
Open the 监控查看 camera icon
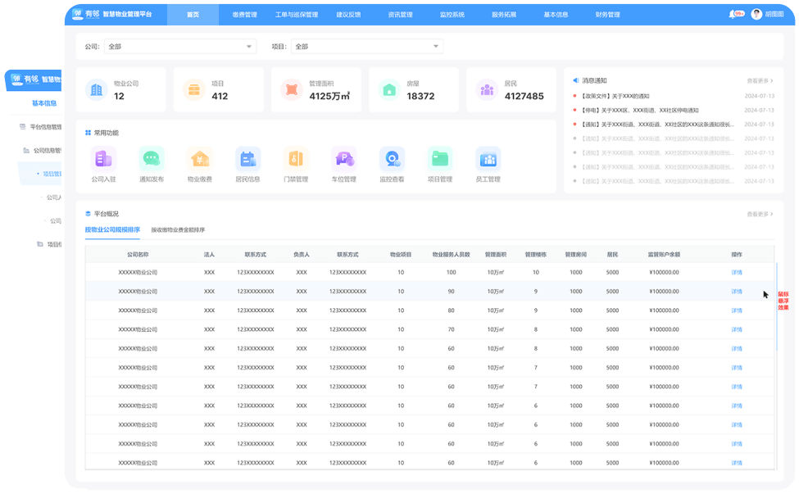(392, 159)
